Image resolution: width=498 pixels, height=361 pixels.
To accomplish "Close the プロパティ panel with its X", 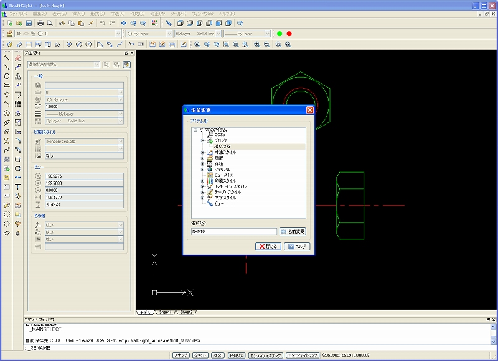I will click(x=132, y=53).
